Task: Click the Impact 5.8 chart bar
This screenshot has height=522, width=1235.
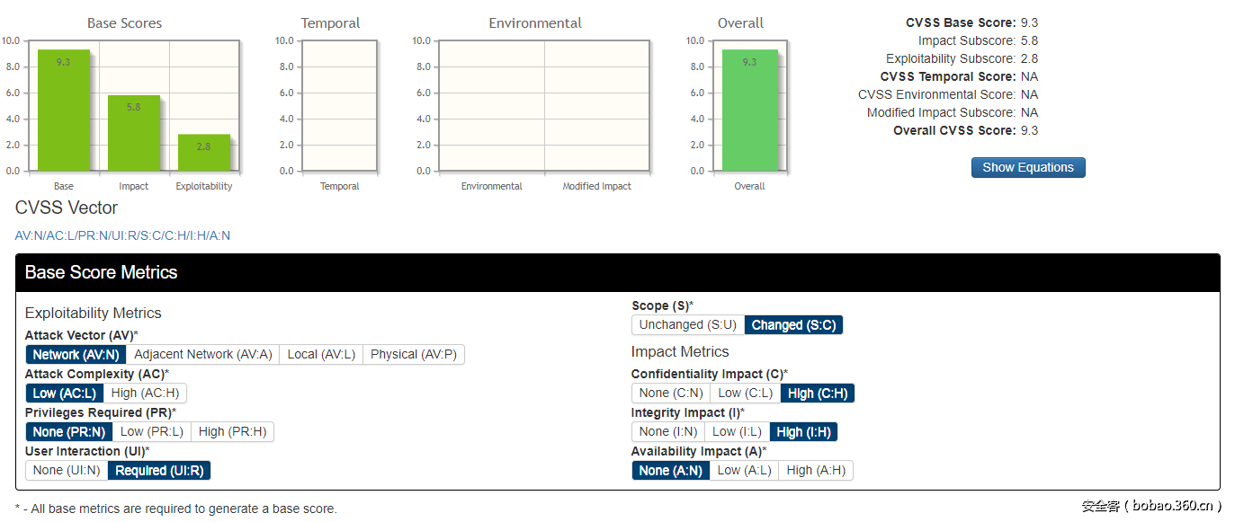Action: pyautogui.click(x=133, y=133)
